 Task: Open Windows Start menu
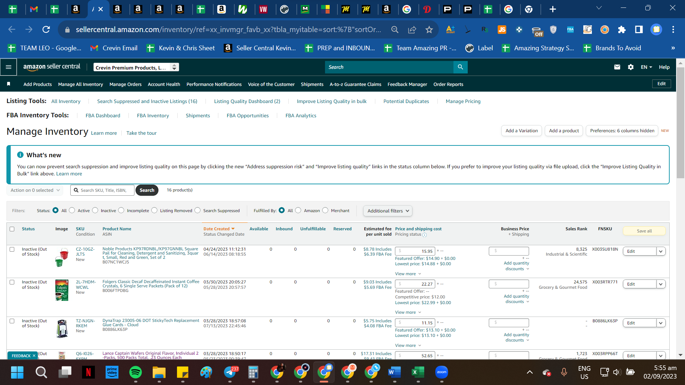(x=17, y=373)
